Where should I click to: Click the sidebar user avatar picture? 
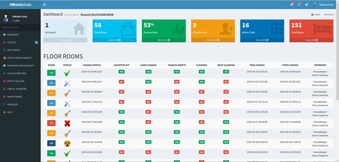point(6,18)
